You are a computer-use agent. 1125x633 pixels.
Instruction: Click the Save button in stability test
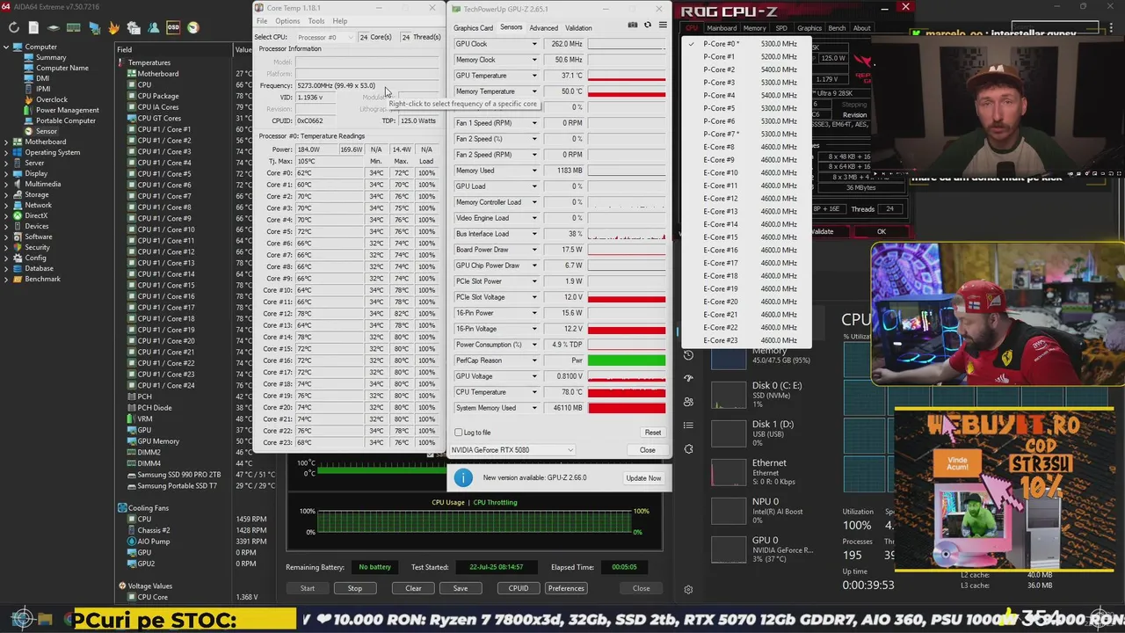[x=460, y=588]
